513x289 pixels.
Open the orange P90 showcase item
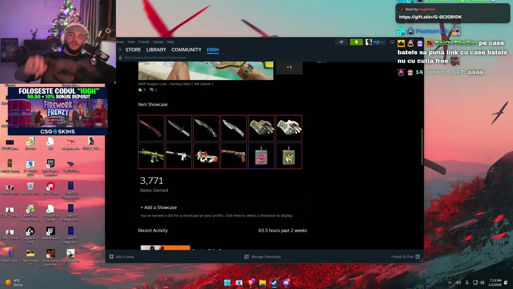206,156
